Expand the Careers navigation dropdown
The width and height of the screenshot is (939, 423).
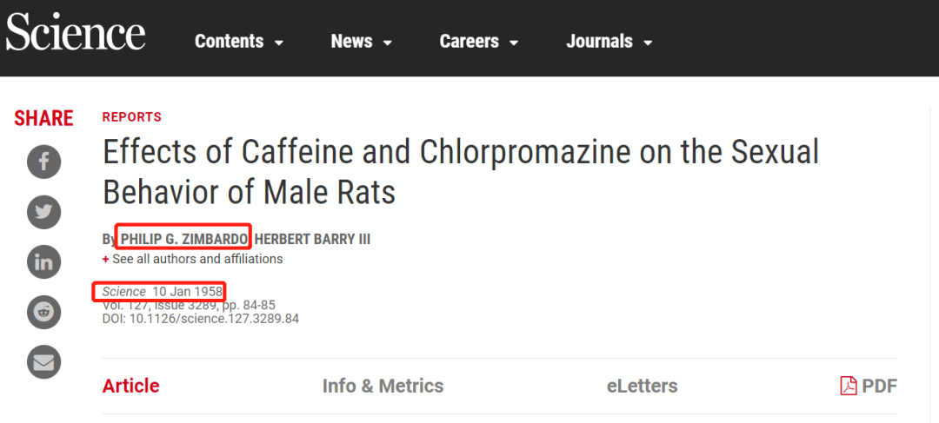tap(479, 41)
